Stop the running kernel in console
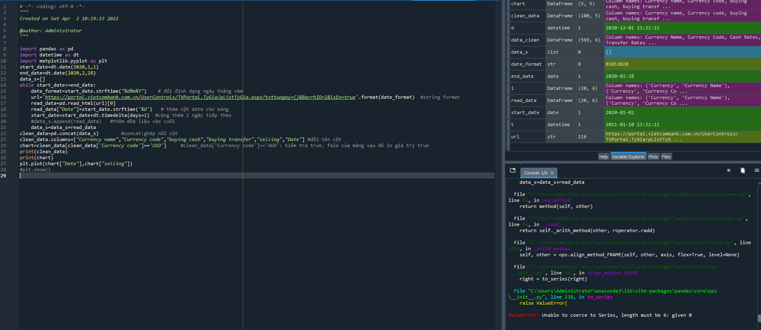Screen dimensions: 761x330 click(x=729, y=170)
